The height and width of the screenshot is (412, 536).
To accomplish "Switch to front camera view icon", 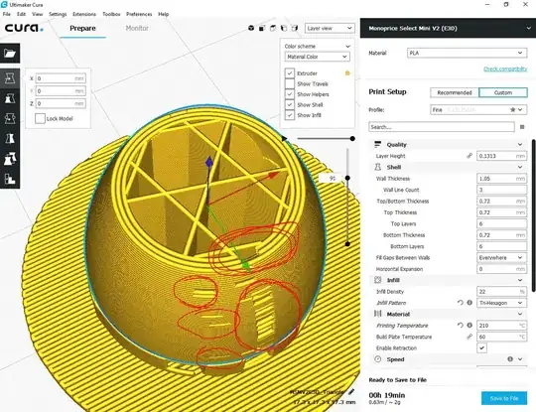I will pyautogui.click(x=262, y=28).
